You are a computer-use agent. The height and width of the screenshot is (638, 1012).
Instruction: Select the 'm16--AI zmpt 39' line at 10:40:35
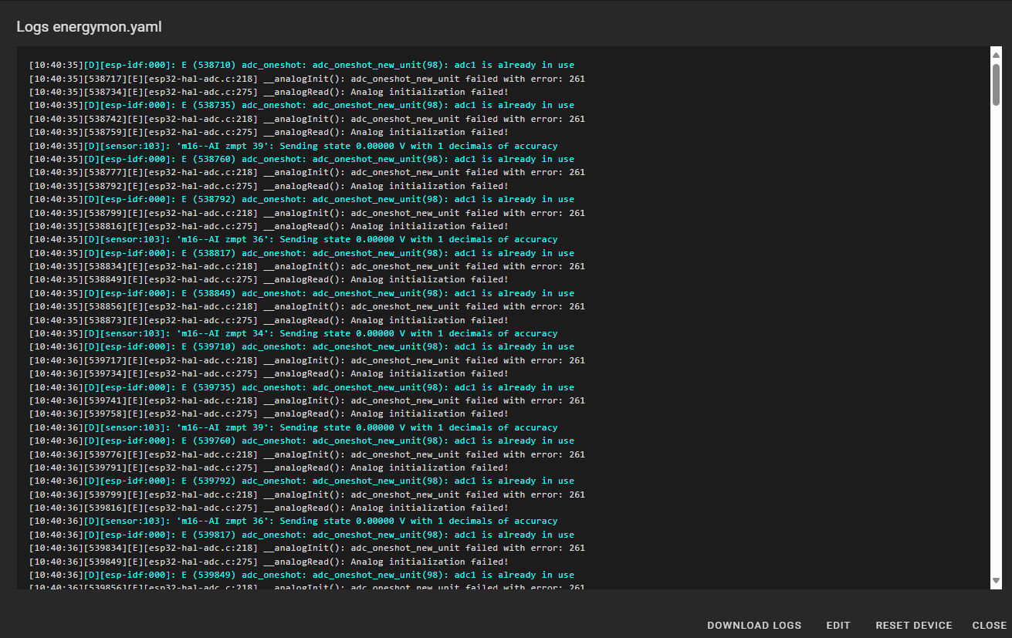click(293, 146)
